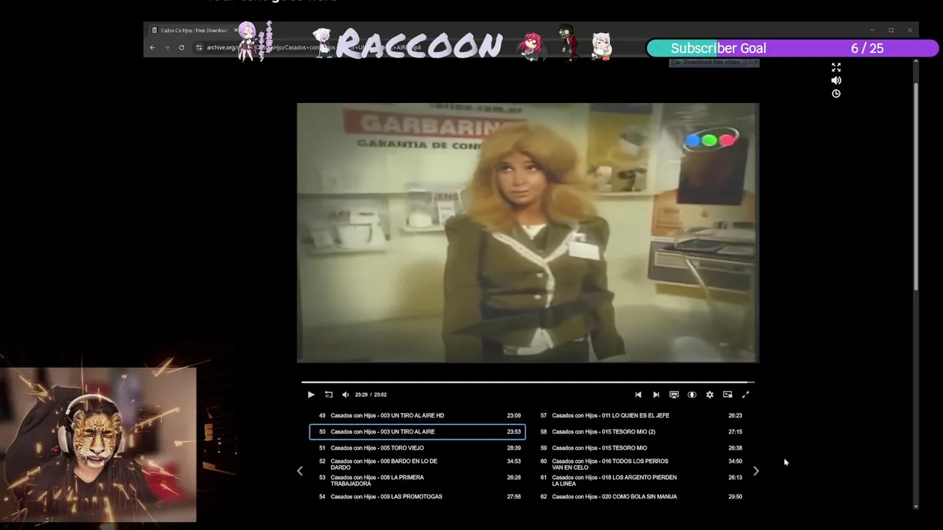Click the Subscriber Goal 6 / 25 bar
Screen dimensions: 943x530
(793, 48)
